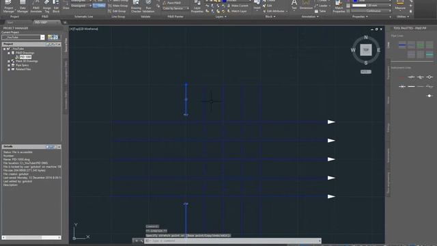This screenshot has width=437, height=246.
Task: Select PID-1000 drawing in project tree
Action: coord(25,57)
